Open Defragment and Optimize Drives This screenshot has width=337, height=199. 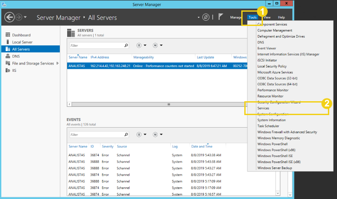[281, 36]
